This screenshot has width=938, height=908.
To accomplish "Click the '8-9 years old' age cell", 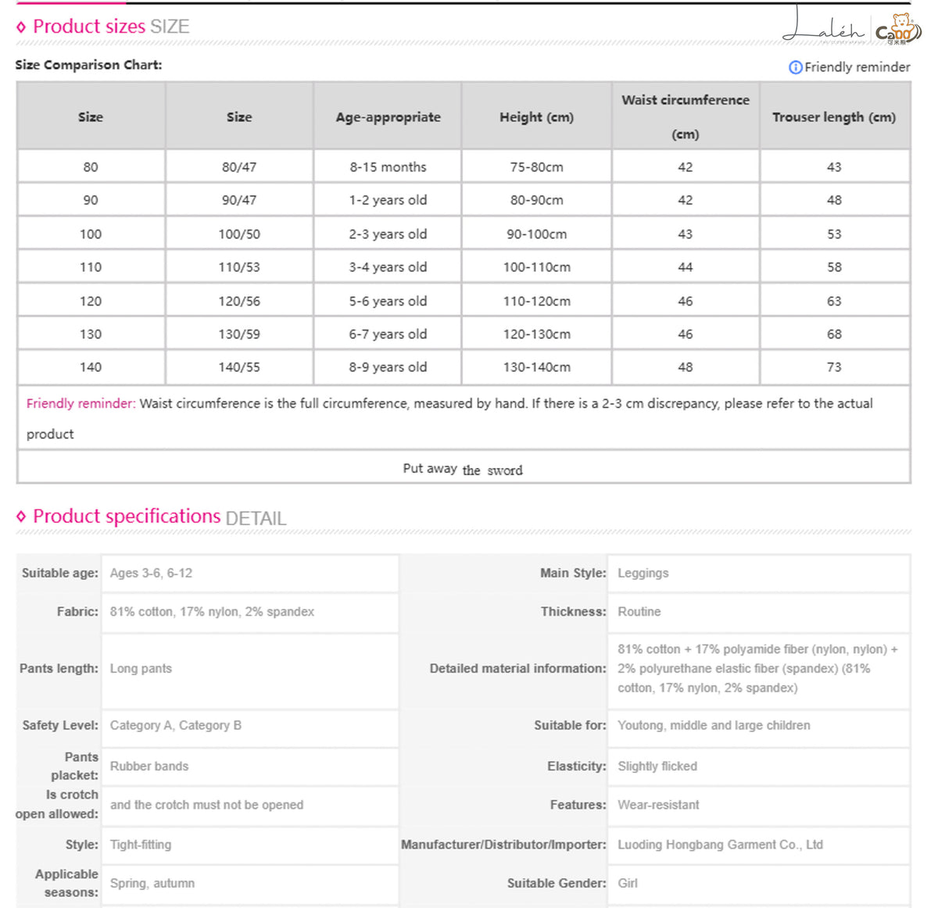I will tap(388, 367).
